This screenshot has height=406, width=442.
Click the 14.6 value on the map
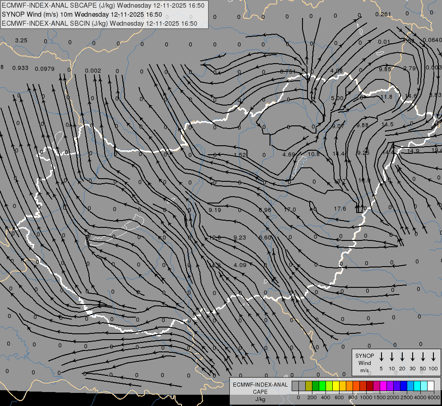(411, 96)
